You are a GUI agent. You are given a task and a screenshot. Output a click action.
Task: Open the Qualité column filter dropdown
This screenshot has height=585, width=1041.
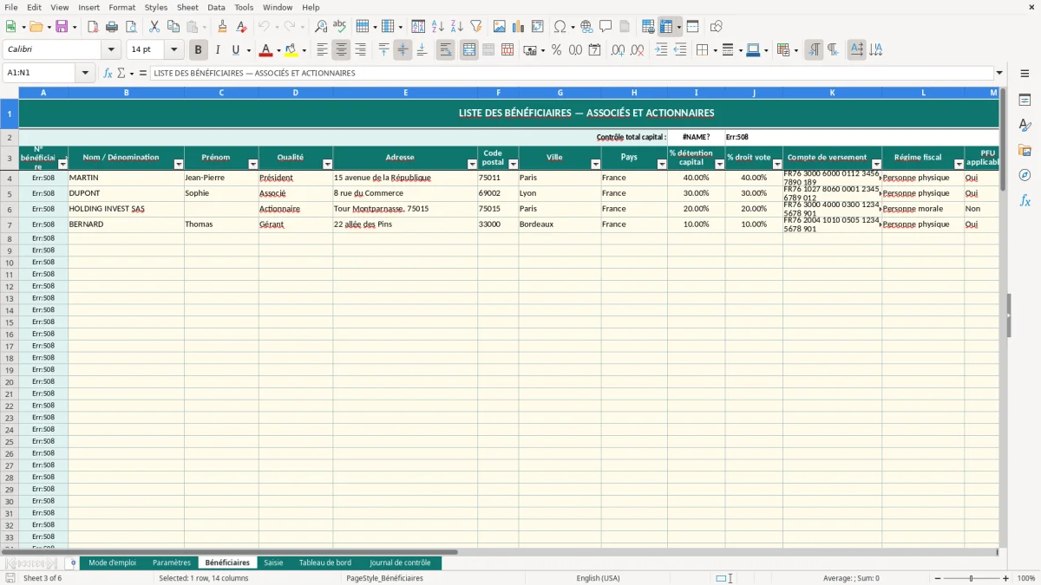coord(327,164)
